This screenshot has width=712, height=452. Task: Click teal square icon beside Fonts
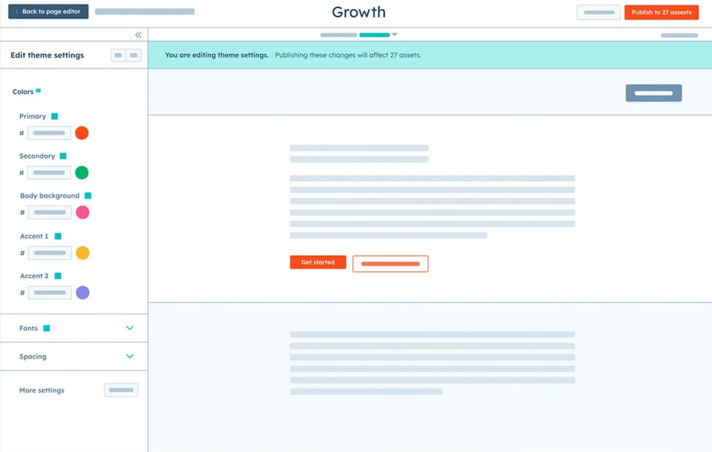tap(46, 328)
